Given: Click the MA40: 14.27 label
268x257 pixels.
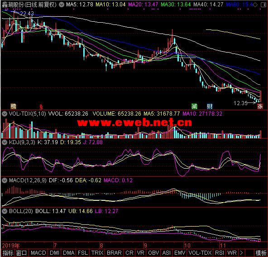Looking at the screenshot, I should (x=208, y=5).
